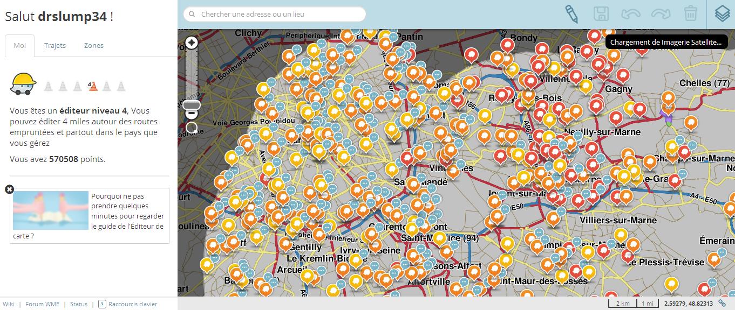The width and height of the screenshot is (735, 310).
Task: Zoom out with the minus button
Action: 192,114
